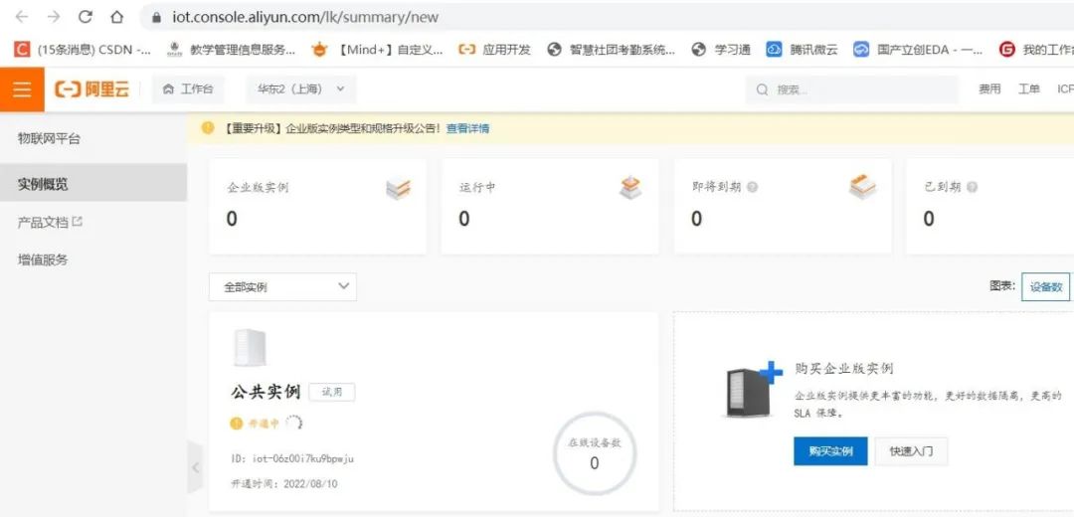Click into the 搜索 search box

pos(852,89)
